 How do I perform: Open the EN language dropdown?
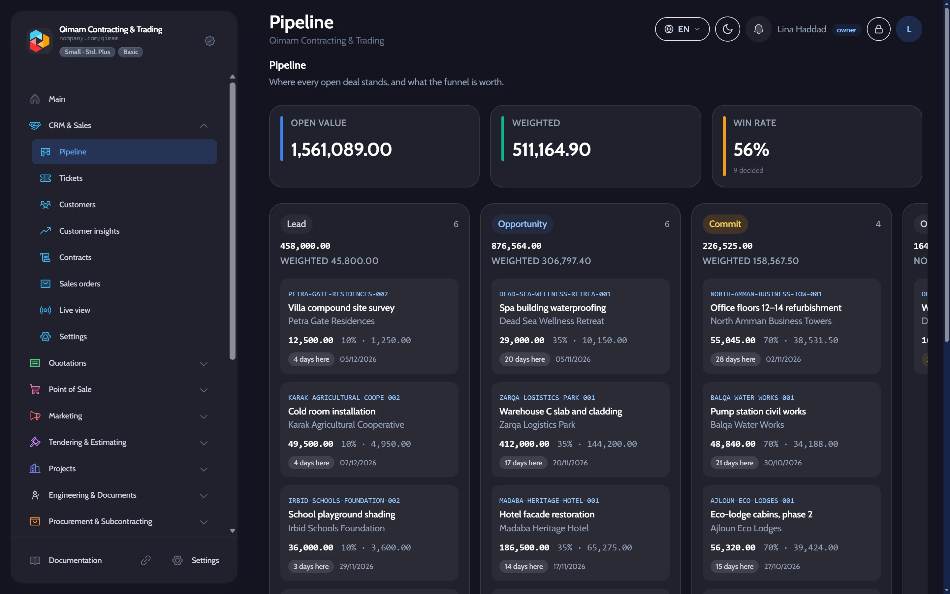(x=682, y=29)
